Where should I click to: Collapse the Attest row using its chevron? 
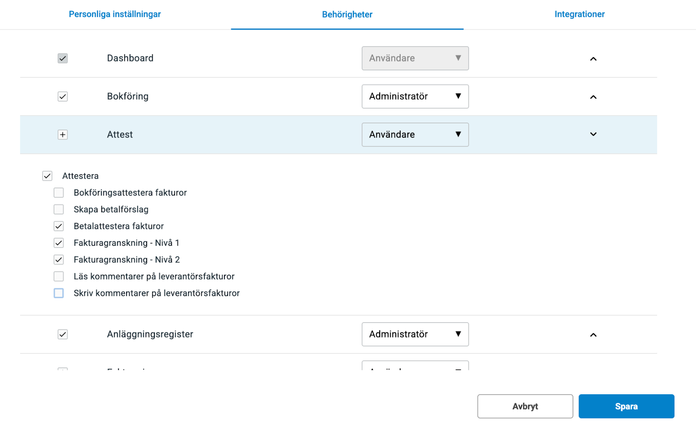tap(593, 134)
